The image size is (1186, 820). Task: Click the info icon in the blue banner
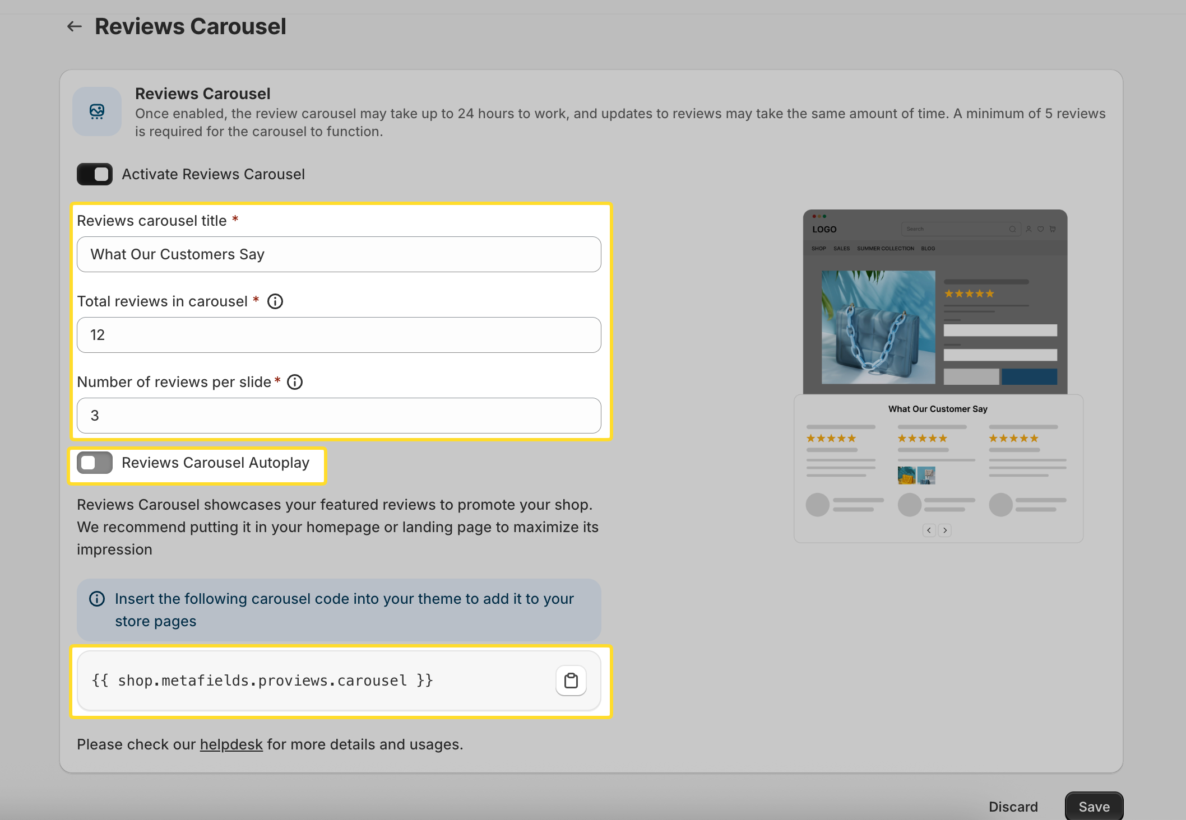pos(96,599)
